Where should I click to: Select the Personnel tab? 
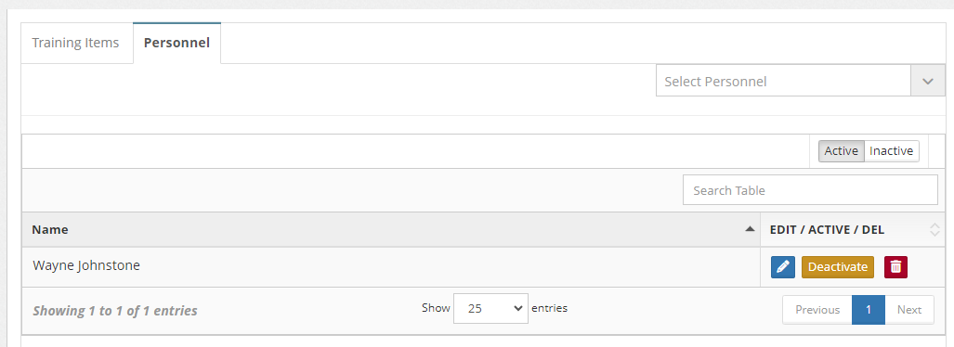[x=177, y=44]
